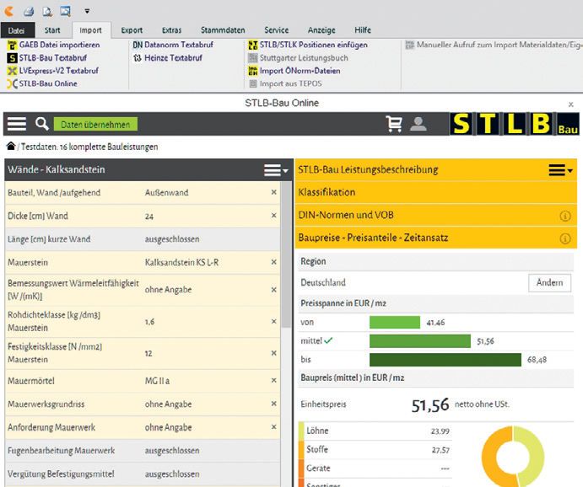Open the Datei menu
The image size is (583, 487).
click(x=16, y=30)
